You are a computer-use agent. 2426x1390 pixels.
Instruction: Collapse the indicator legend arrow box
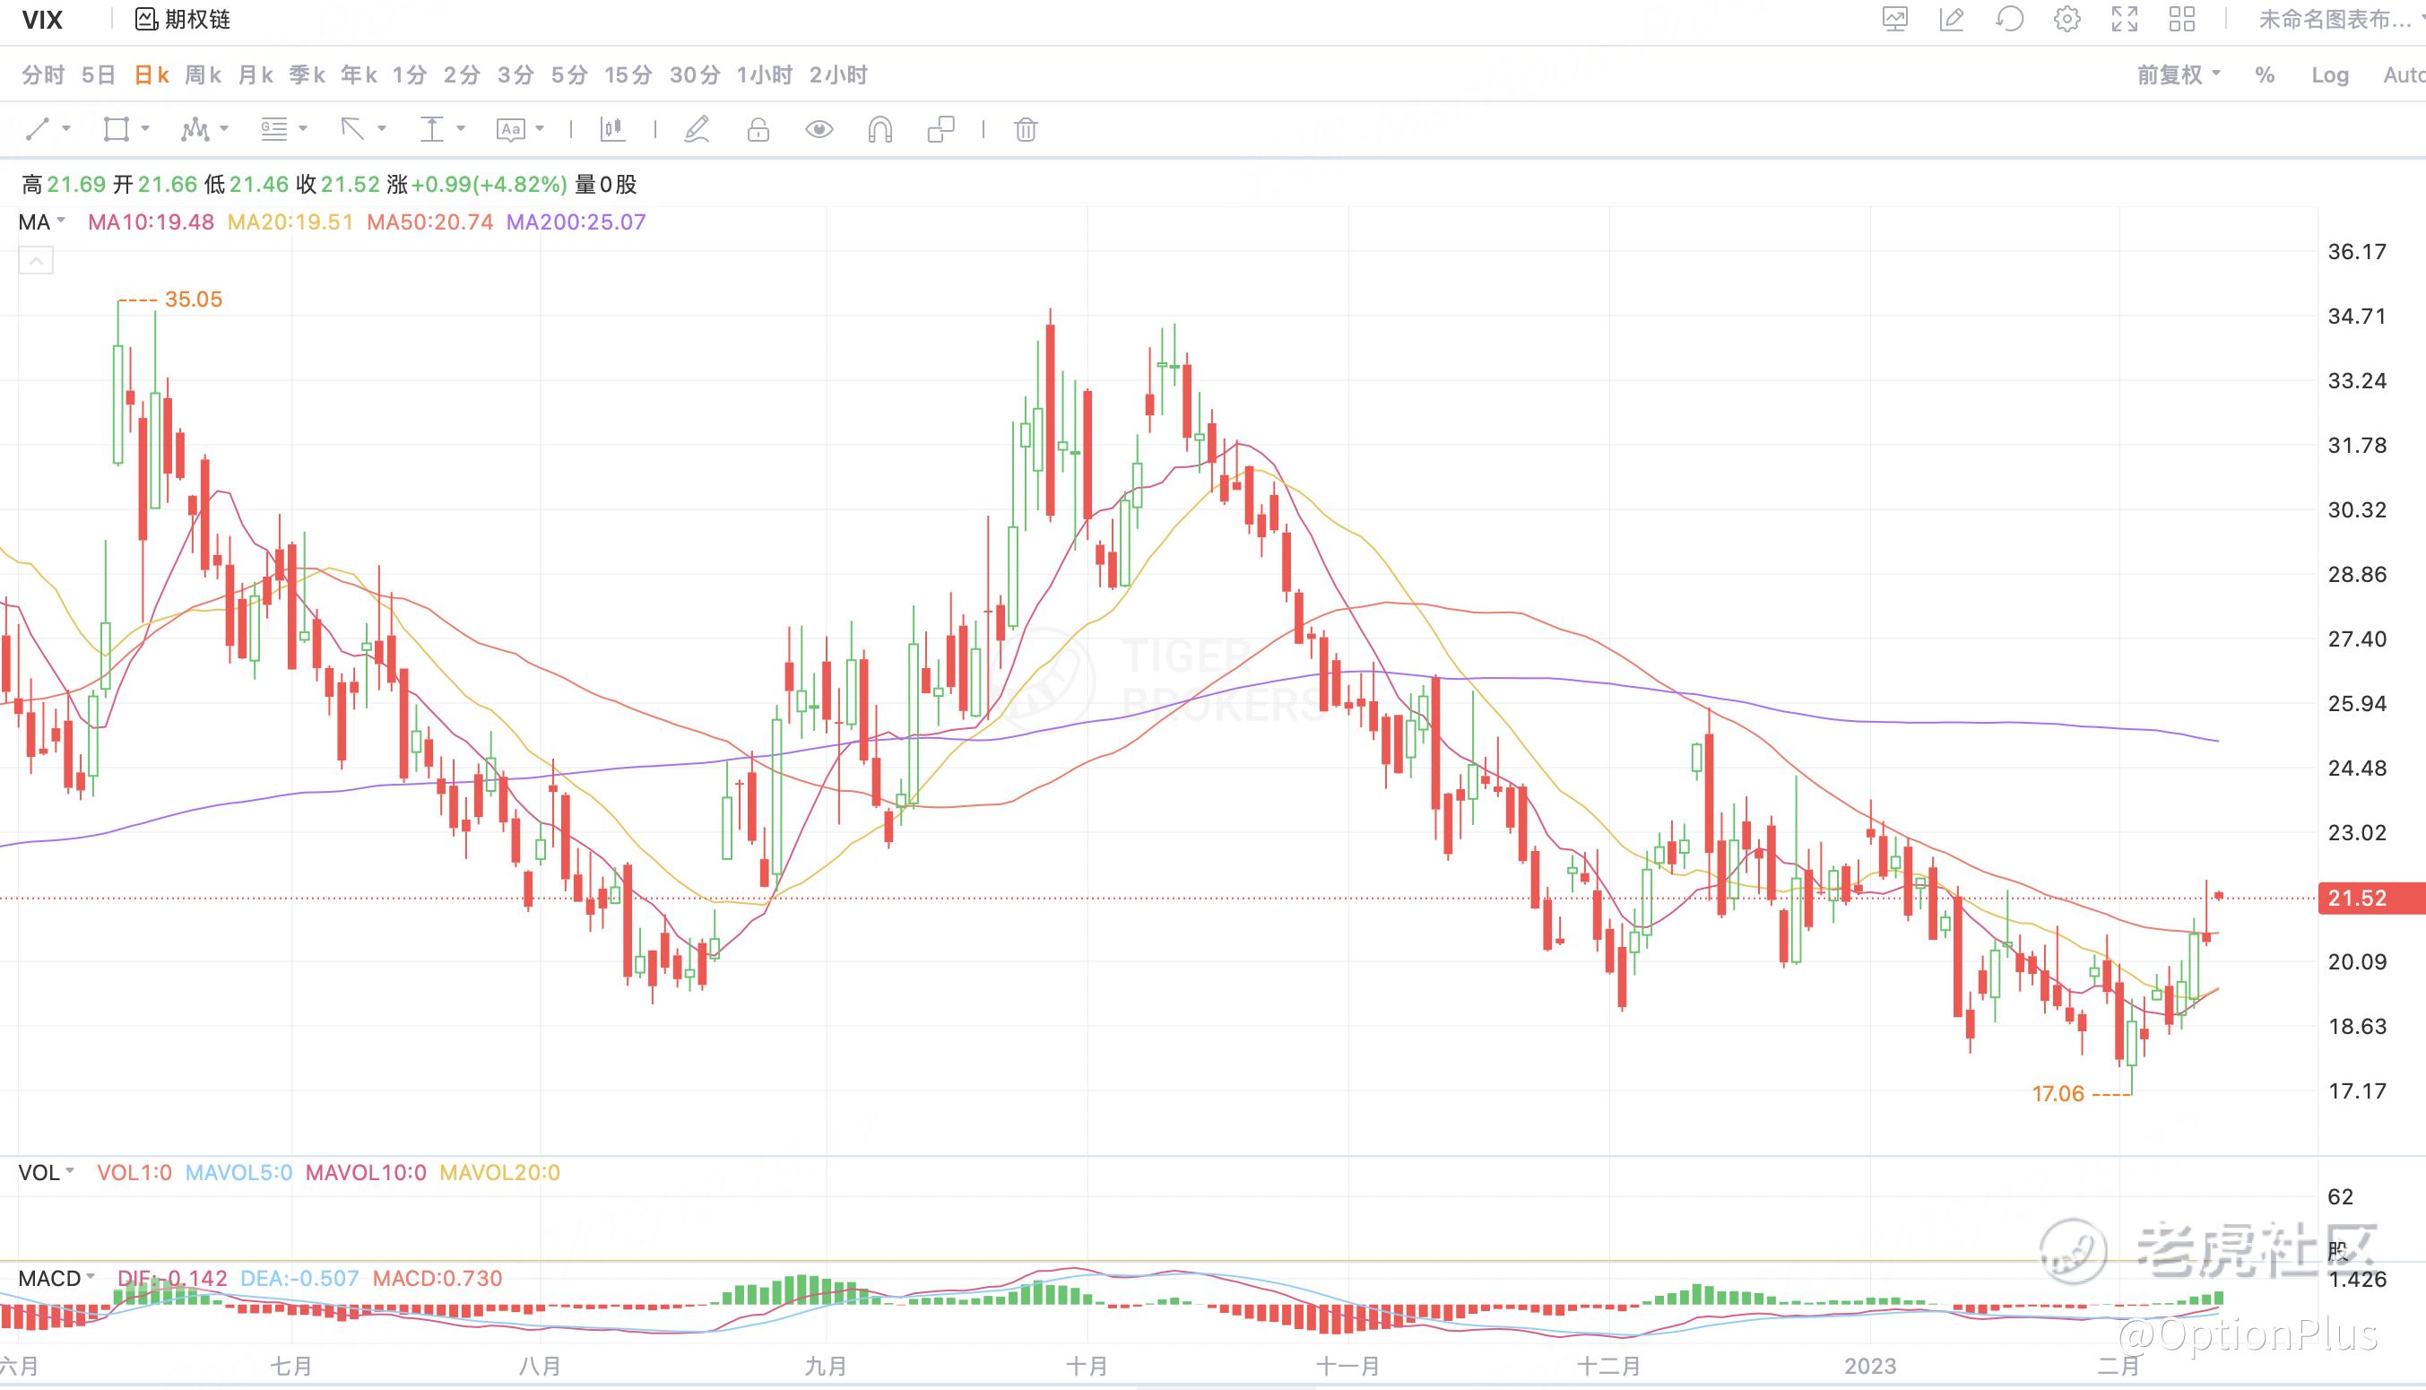point(36,261)
